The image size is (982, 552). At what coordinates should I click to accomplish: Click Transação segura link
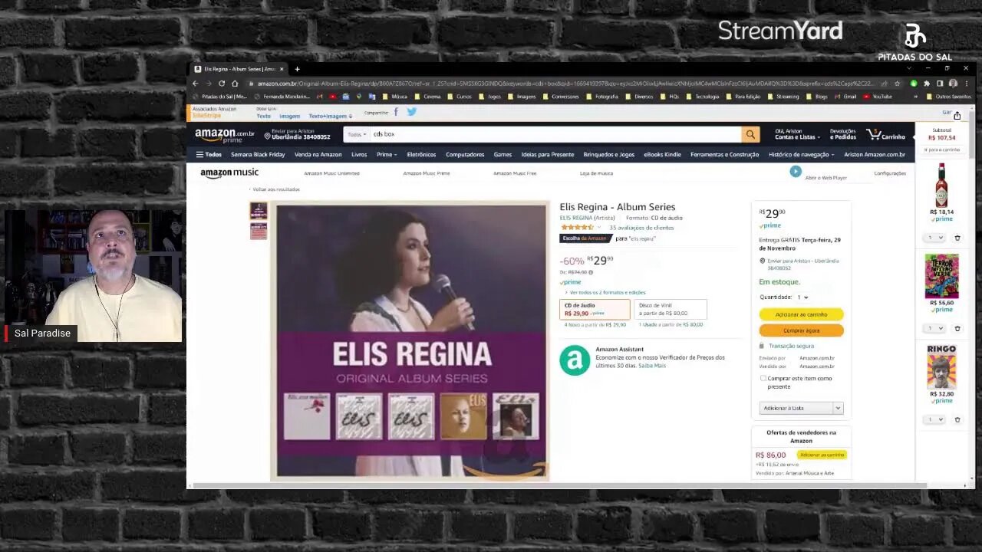[791, 346]
